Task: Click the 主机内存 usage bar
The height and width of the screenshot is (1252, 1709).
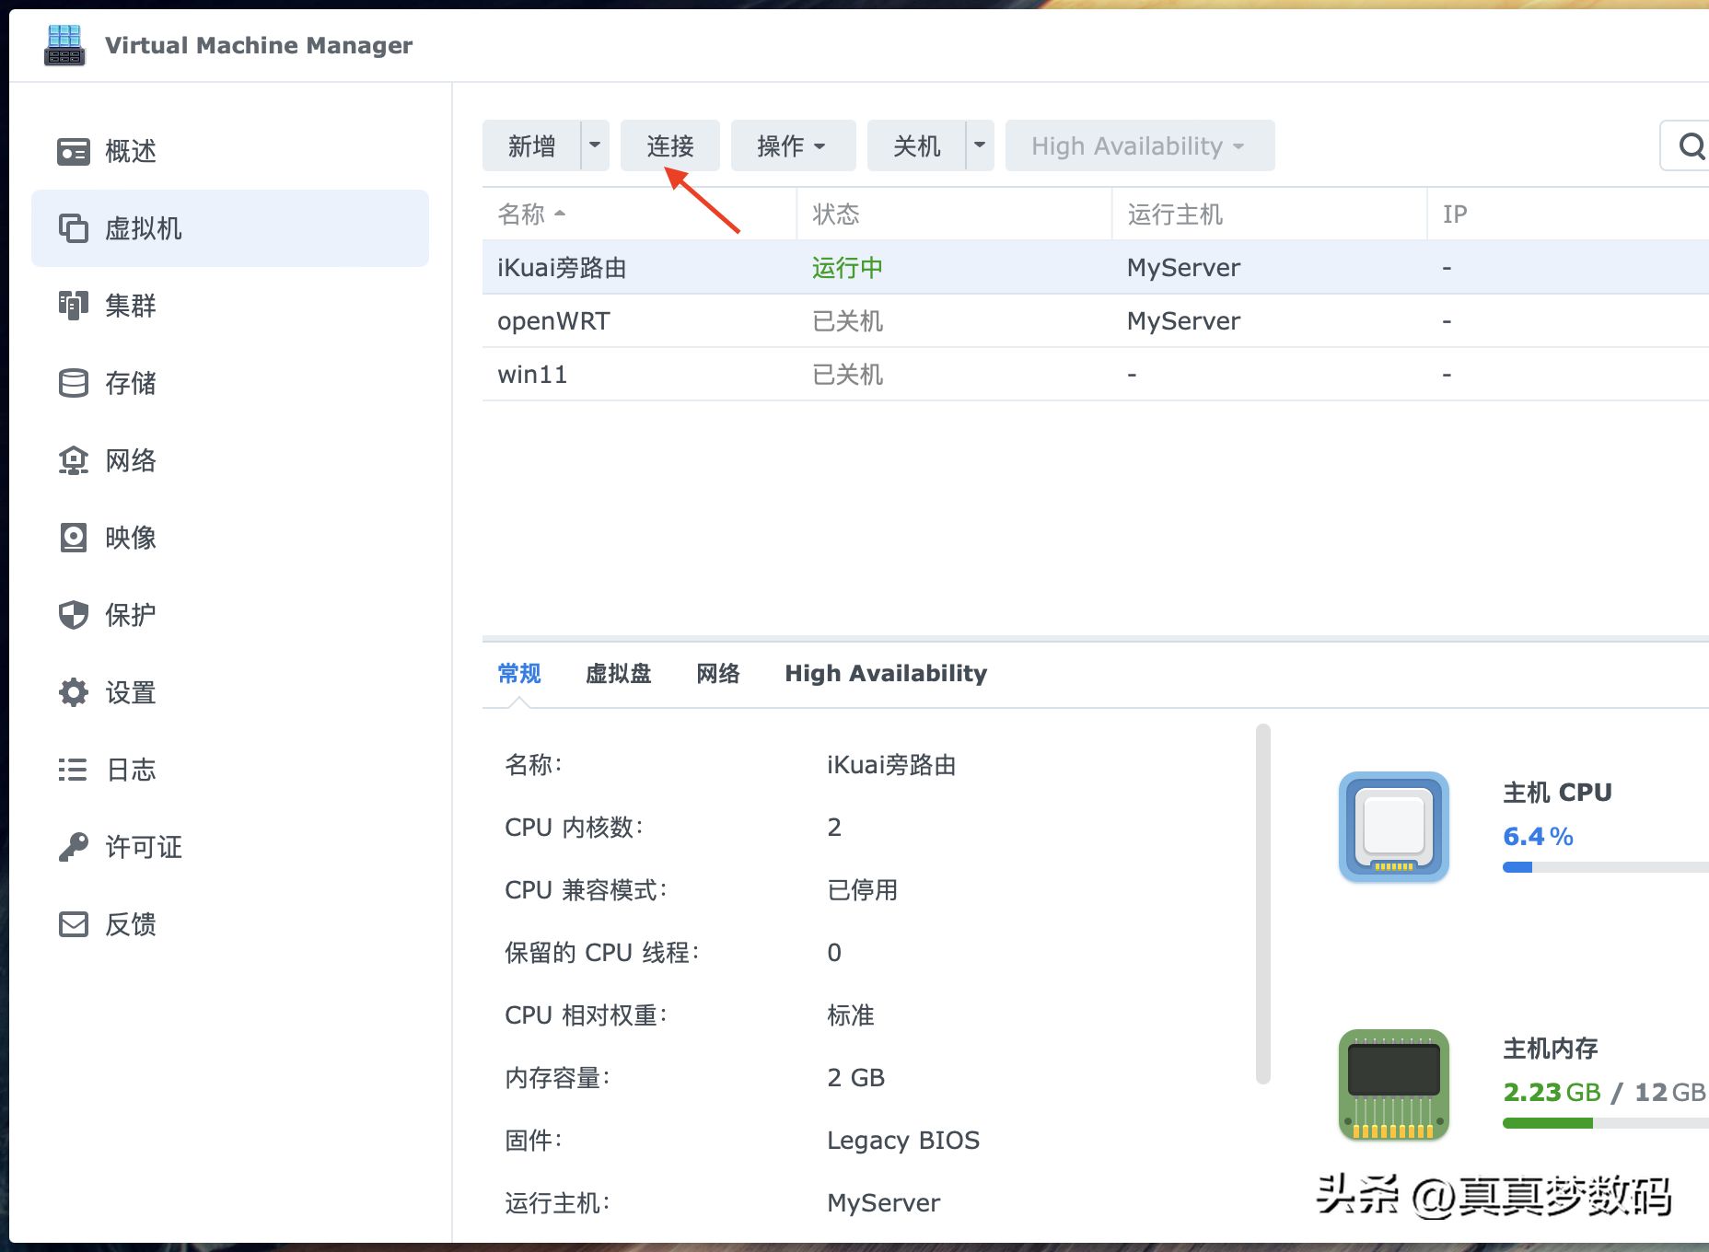Action: pyautogui.click(x=1606, y=1123)
